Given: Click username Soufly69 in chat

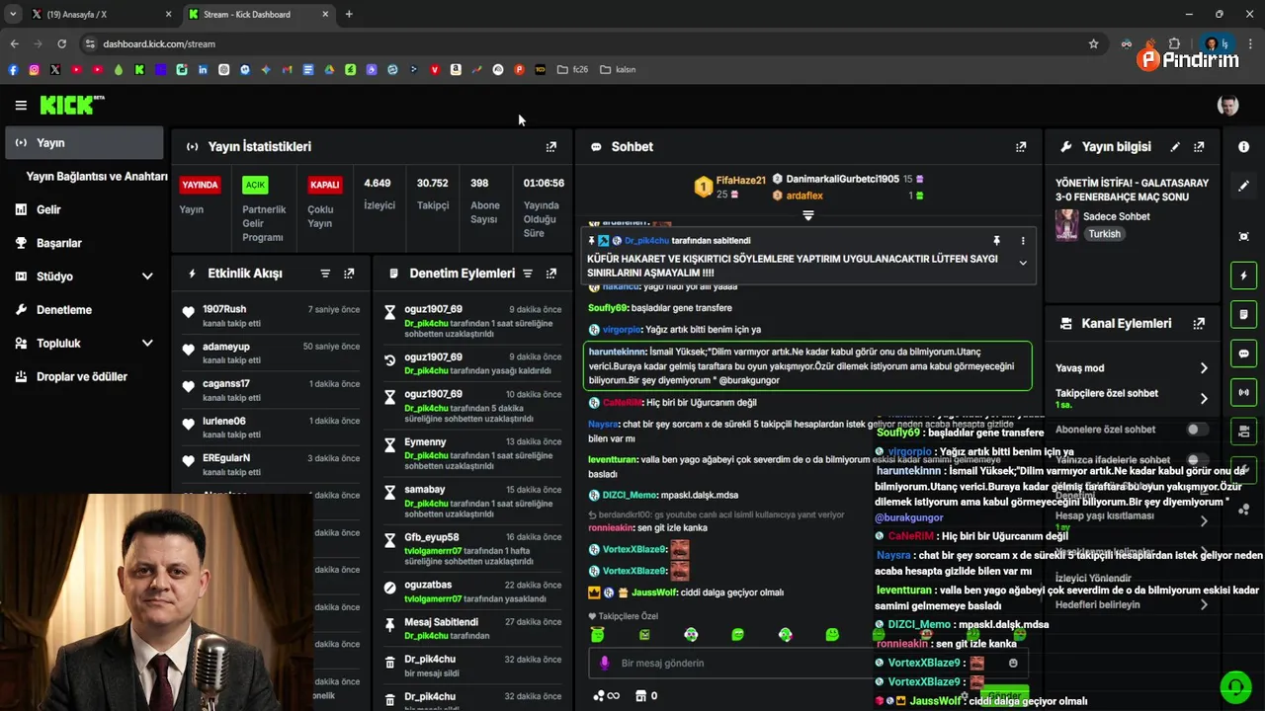Looking at the screenshot, I should point(606,308).
